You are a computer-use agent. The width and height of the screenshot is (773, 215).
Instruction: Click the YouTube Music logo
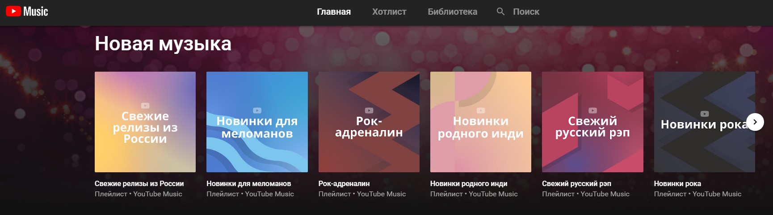pos(27,12)
